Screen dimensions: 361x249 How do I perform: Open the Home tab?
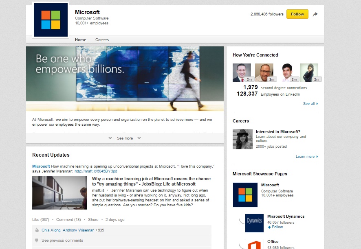(x=80, y=40)
